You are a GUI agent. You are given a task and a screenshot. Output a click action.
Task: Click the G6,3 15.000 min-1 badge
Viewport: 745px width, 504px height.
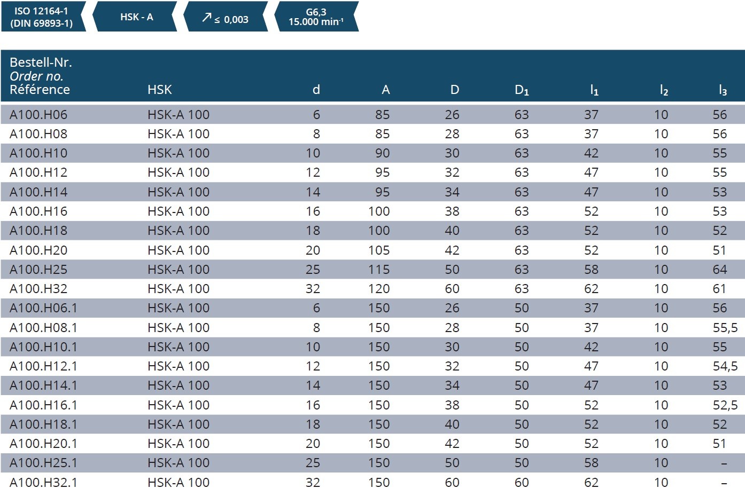pyautogui.click(x=316, y=17)
